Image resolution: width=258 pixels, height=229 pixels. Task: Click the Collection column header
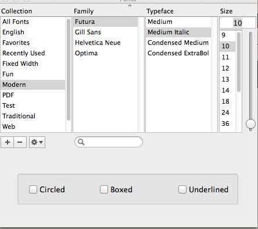pos(17,11)
